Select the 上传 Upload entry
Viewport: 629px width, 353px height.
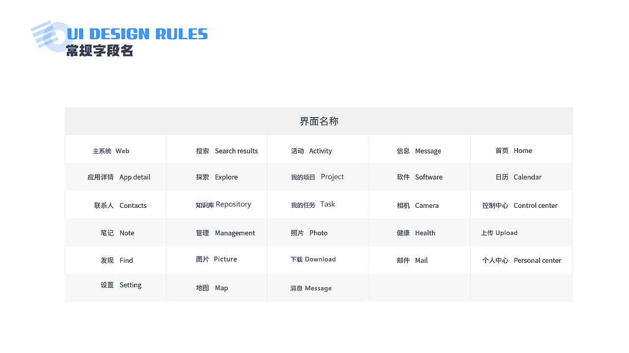pyautogui.click(x=499, y=233)
